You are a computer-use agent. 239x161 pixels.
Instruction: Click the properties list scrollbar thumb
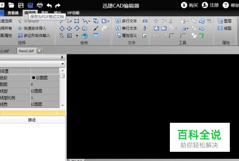click(63, 76)
